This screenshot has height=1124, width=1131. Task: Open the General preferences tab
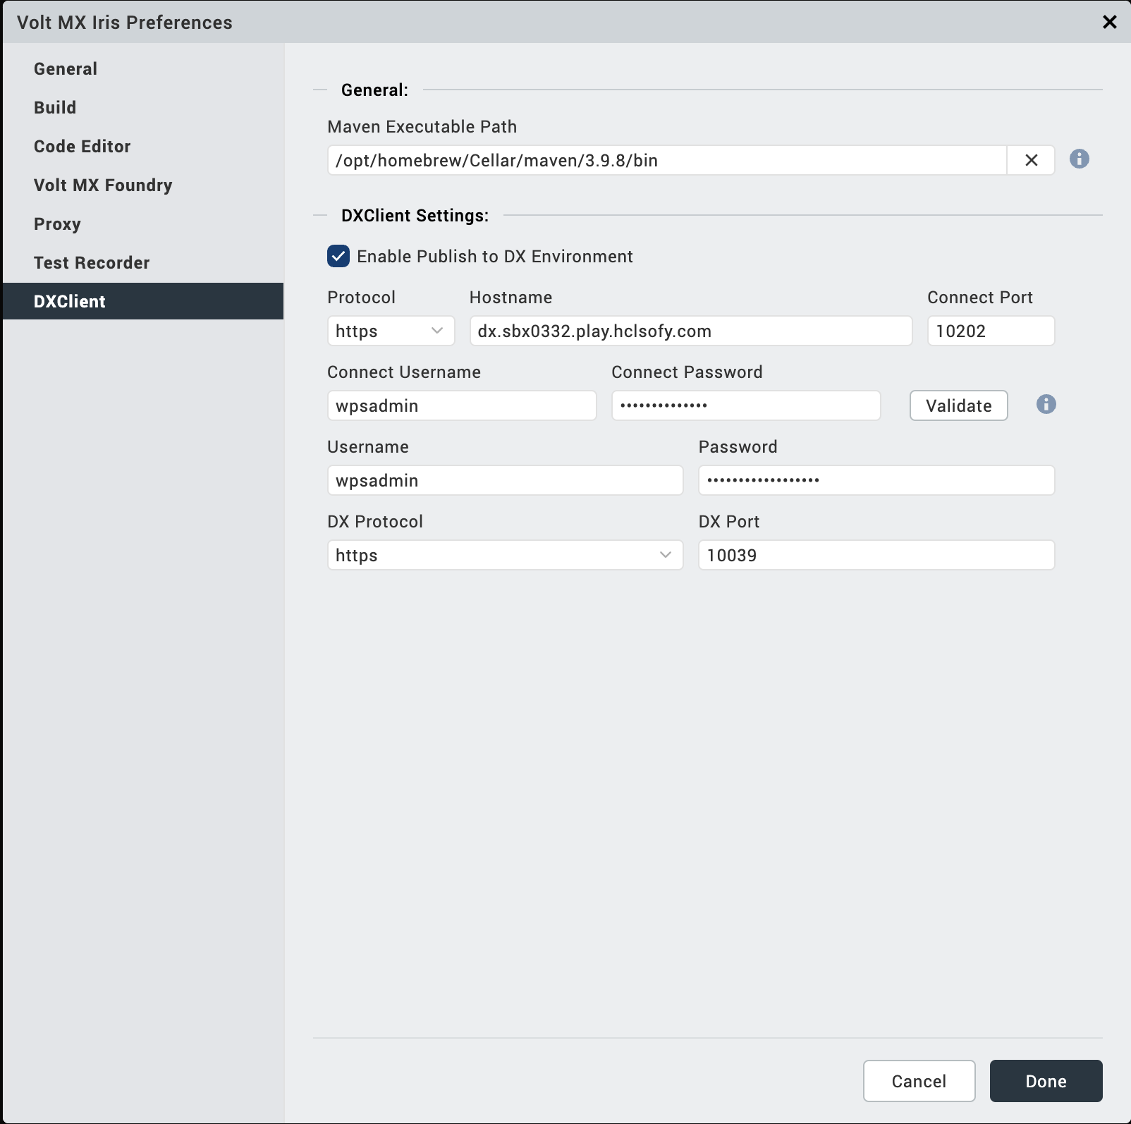[x=66, y=69]
